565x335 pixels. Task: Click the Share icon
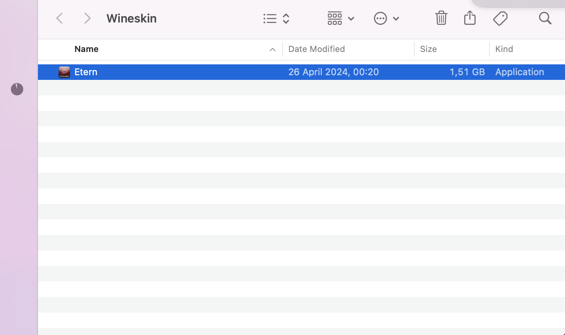tap(470, 17)
